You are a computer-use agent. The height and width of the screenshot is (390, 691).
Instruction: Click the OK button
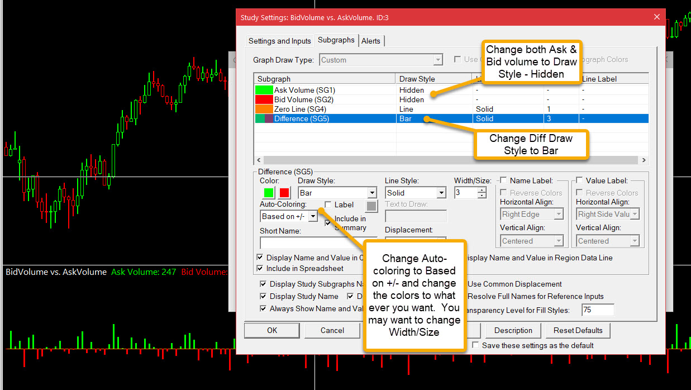click(272, 330)
